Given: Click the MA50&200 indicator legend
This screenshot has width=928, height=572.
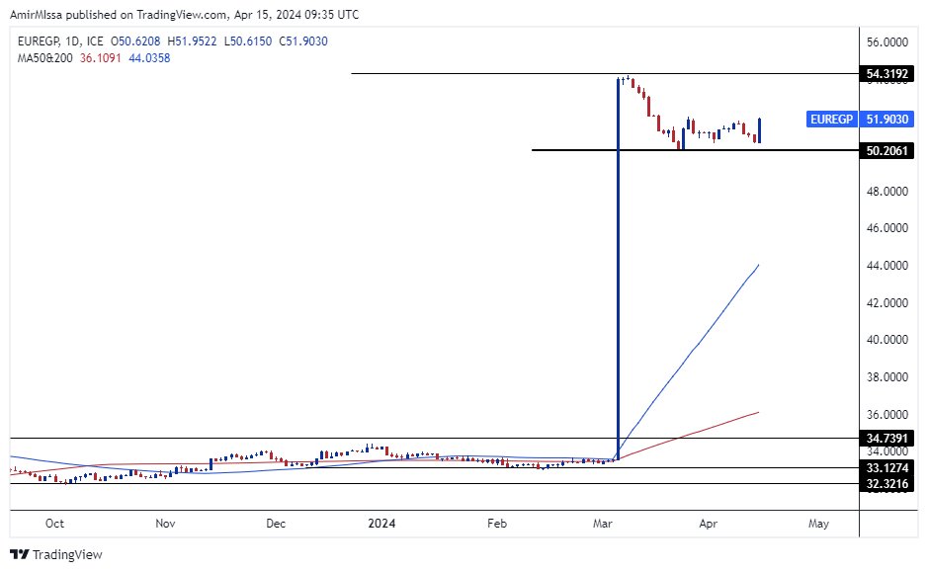Looking at the screenshot, I should click(x=45, y=58).
